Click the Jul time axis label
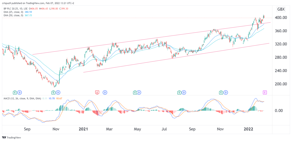Image resolution: width=292 pixels, height=141 pixels. [x=165, y=129]
